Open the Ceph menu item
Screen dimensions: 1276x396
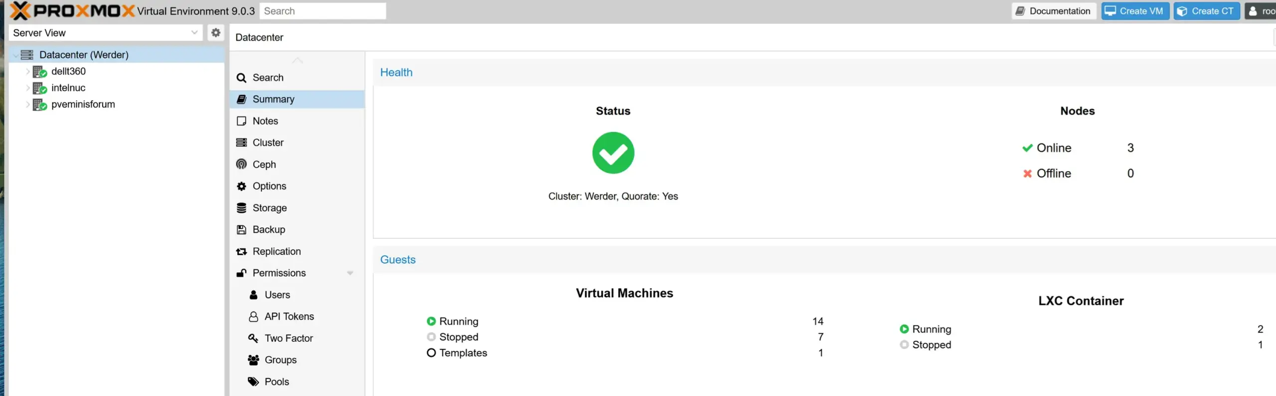coord(297,164)
